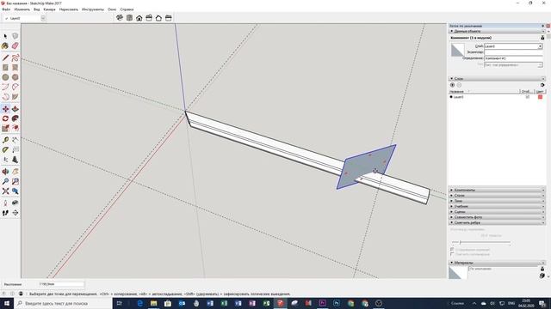The width and height of the screenshot is (551, 309).
Task: Open the Вид menu
Action: point(36,9)
